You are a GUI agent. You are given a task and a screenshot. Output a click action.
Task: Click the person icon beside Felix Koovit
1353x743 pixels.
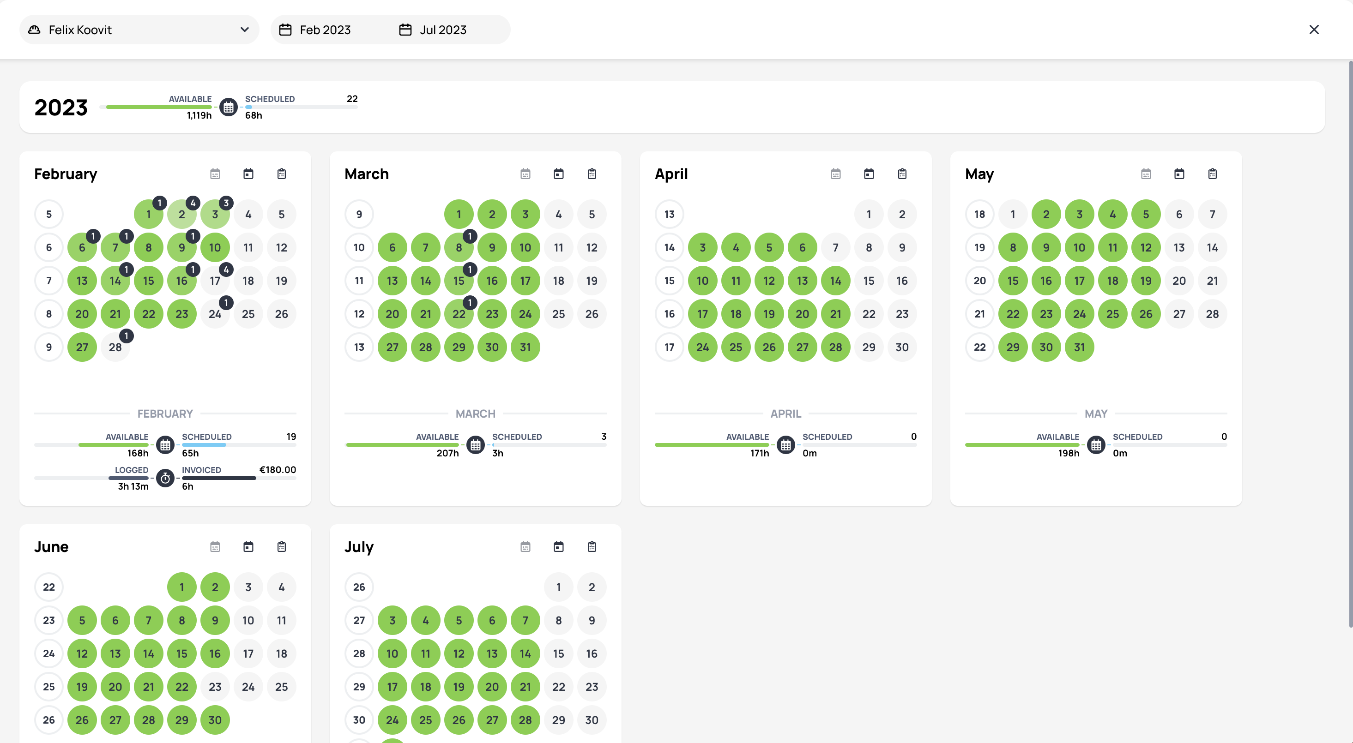point(34,30)
